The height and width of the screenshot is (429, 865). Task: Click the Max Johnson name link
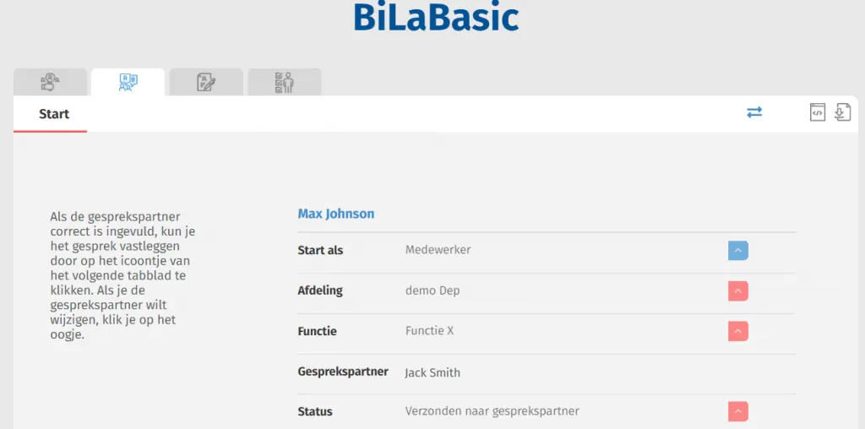(336, 214)
